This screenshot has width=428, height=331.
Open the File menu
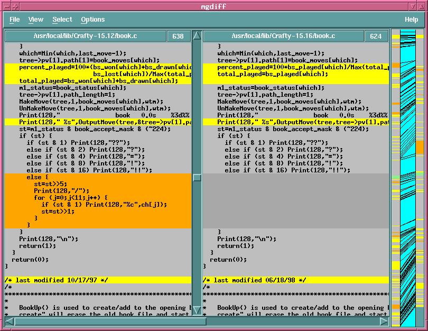tap(15, 20)
